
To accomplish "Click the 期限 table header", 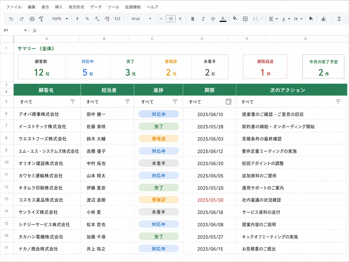I will click(209, 90).
